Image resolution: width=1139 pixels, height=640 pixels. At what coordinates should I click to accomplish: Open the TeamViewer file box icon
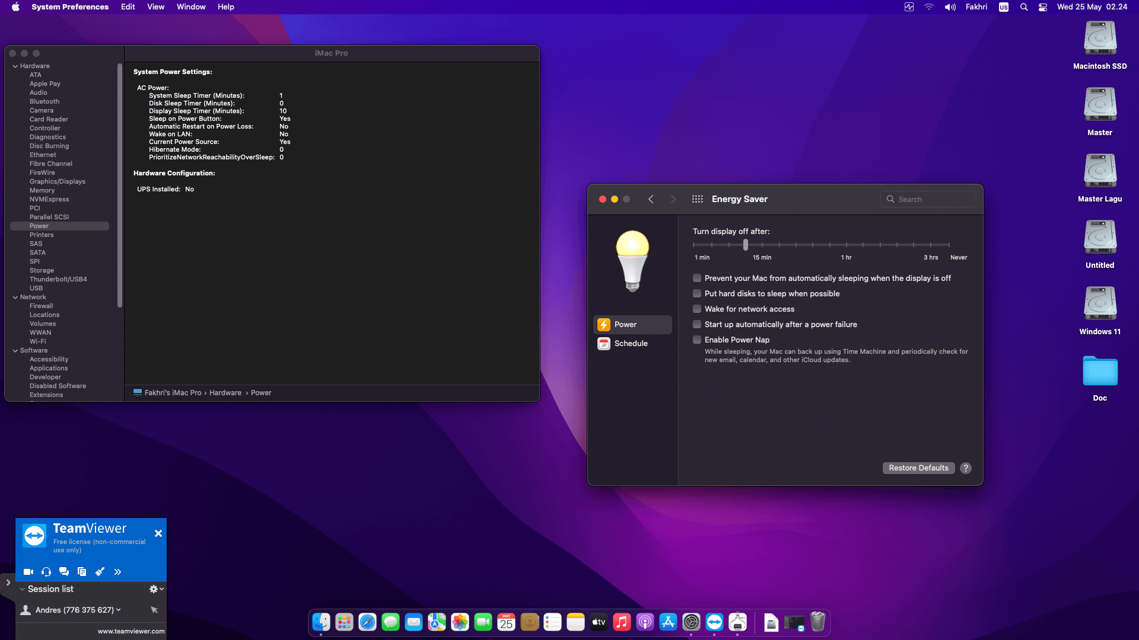coord(82,572)
